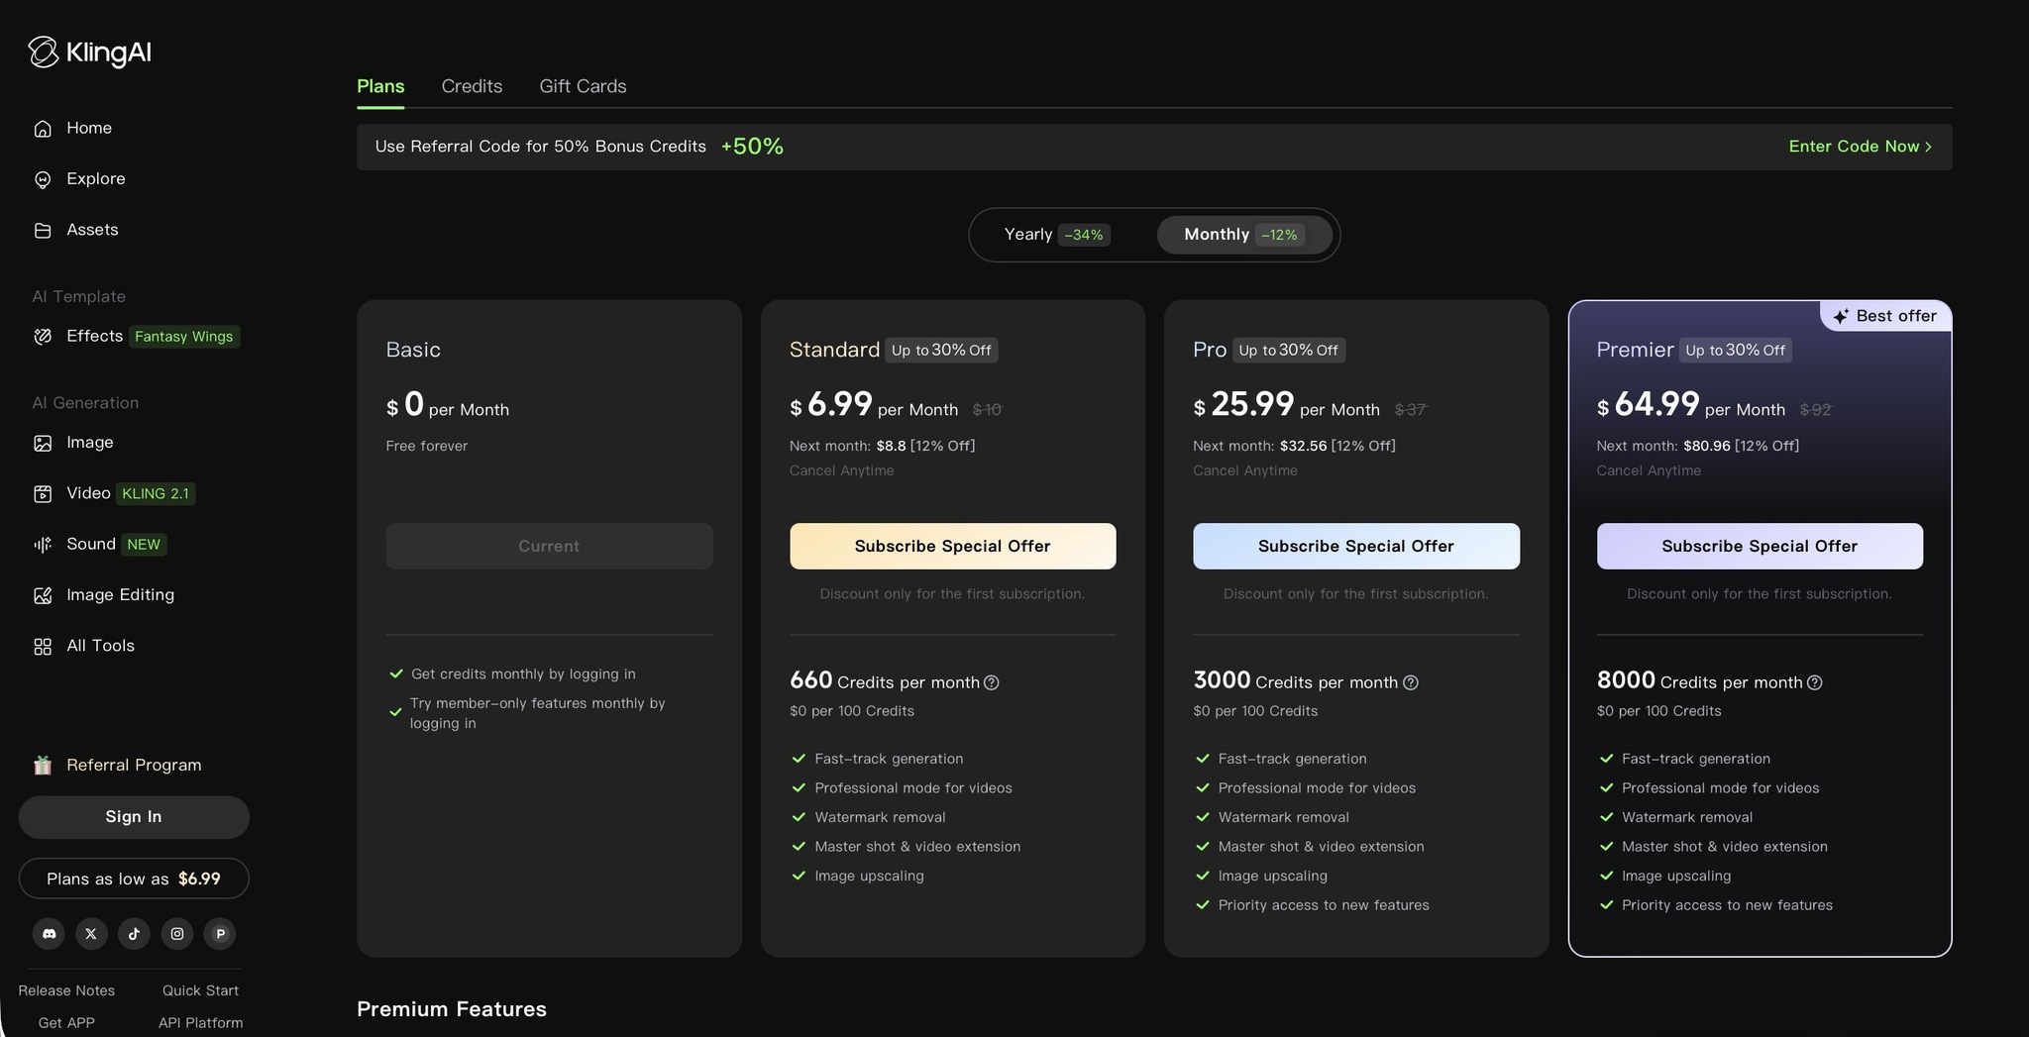The image size is (2029, 1037).
Task: Open API Platform link
Action: click(200, 1023)
